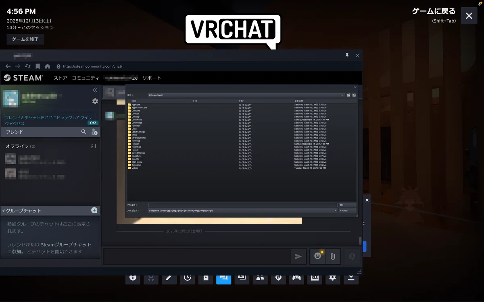Click ゲームに戻る to return to game
This screenshot has height=302, width=484.
(x=434, y=11)
